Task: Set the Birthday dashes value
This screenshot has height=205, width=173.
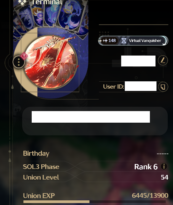Action: point(162,154)
